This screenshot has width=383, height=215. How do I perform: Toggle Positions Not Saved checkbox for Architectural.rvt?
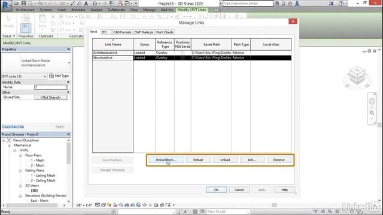pyautogui.click(x=183, y=53)
